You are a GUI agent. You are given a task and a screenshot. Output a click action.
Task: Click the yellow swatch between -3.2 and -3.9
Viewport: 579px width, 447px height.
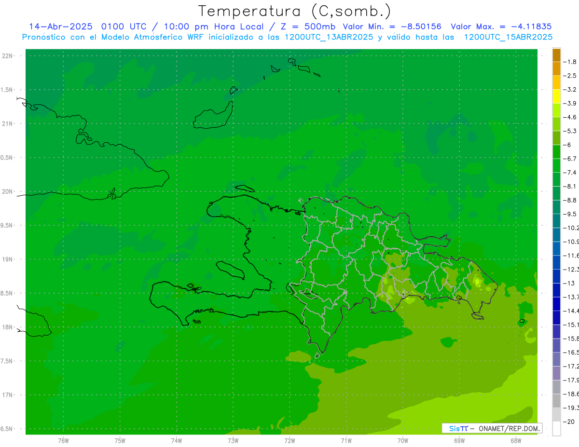pos(556,96)
